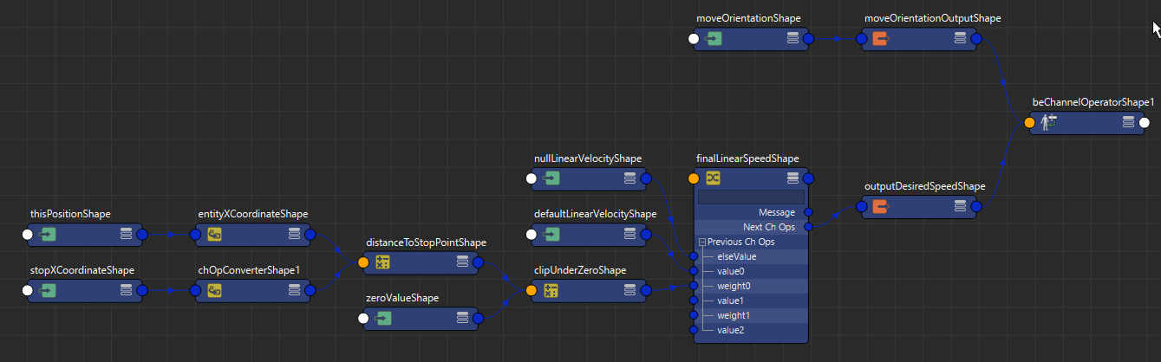Click the calculator icon on distanceToStopPointShape node
Screen dimensions: 1161x362
point(383,262)
